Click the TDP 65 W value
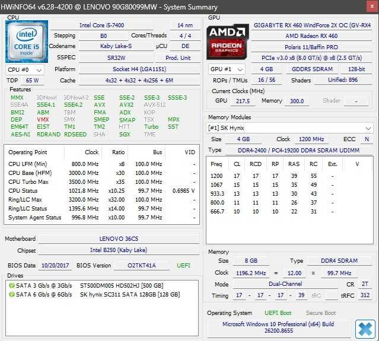This screenshot has width=379, height=341. coord(33,81)
